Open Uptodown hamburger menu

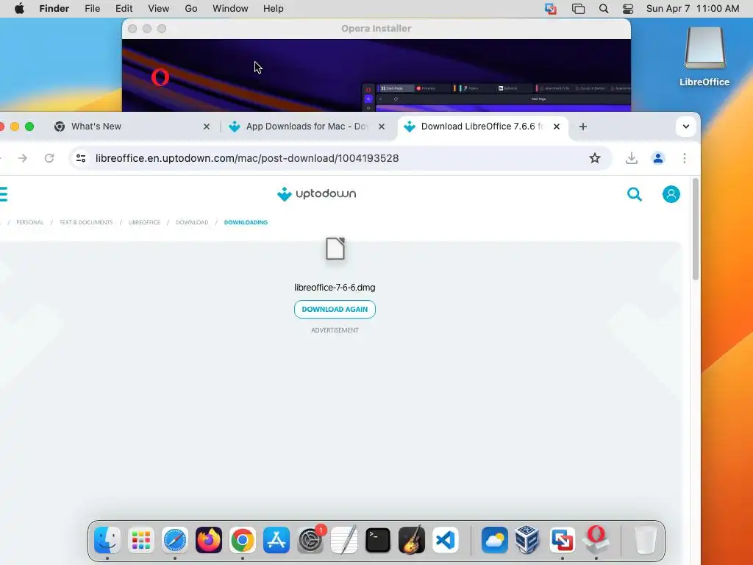point(4,194)
